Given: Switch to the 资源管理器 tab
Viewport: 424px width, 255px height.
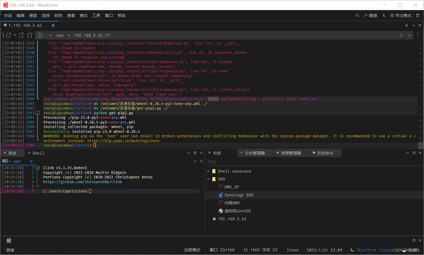Looking at the screenshot, I should point(291,153).
